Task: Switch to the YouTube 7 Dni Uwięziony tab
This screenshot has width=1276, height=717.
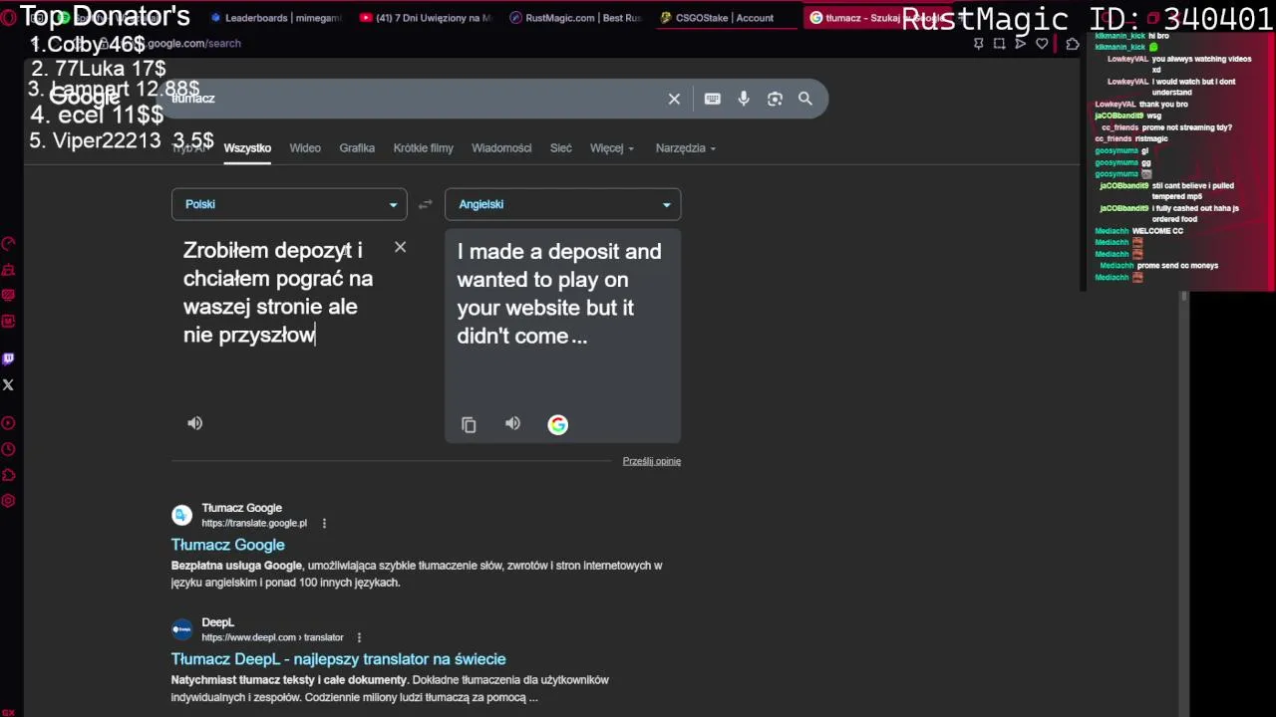Action: pyautogui.click(x=426, y=18)
